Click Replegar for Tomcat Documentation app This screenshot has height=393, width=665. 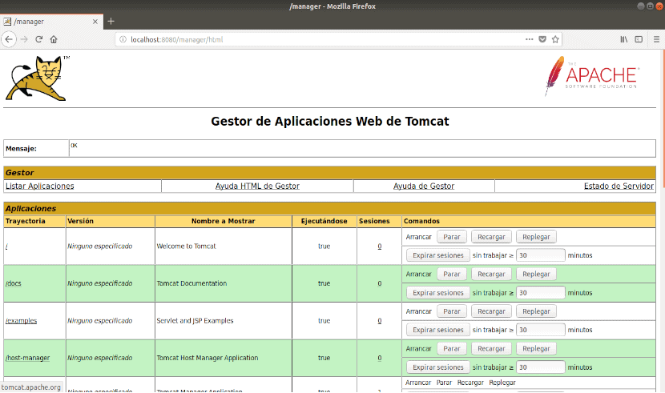(536, 274)
